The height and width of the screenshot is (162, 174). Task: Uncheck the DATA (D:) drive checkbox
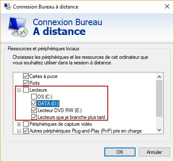pos(34,104)
